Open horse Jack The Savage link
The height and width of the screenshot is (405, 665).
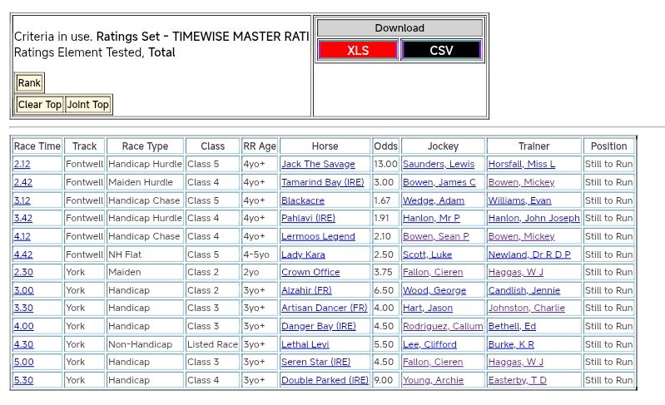coord(318,165)
